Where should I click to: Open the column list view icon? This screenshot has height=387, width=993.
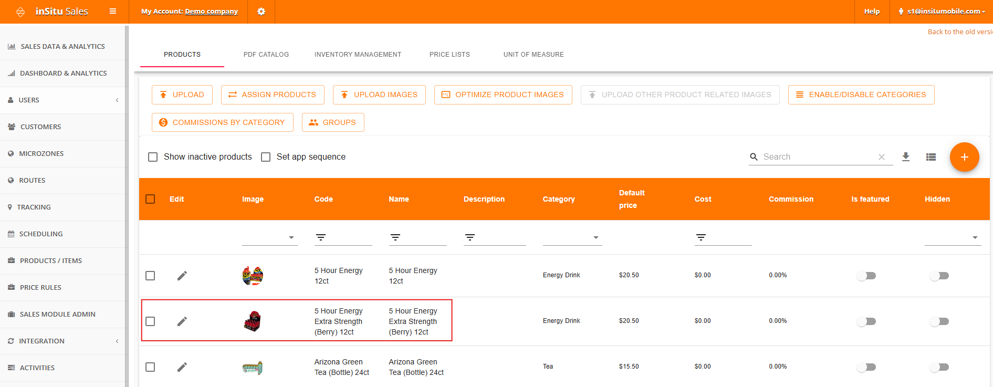[931, 157]
